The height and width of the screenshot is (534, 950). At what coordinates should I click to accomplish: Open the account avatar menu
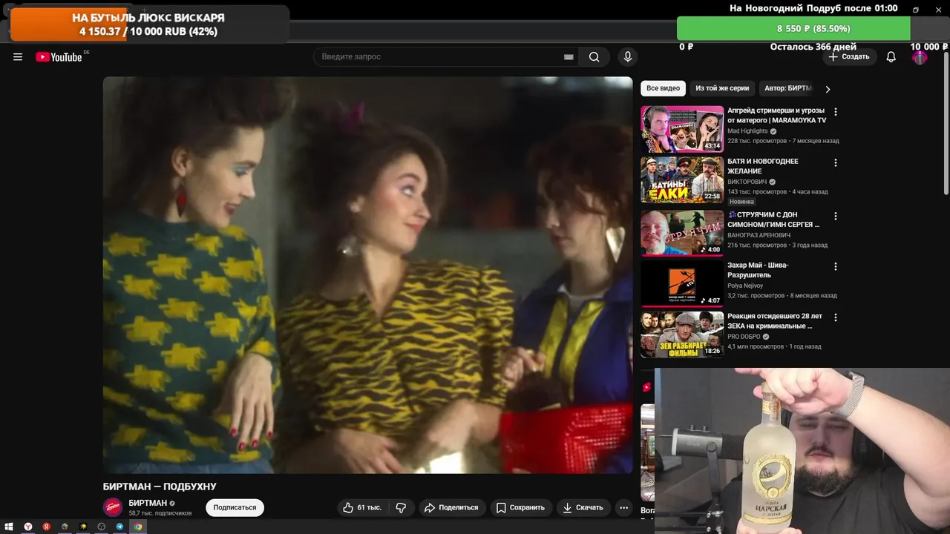920,57
